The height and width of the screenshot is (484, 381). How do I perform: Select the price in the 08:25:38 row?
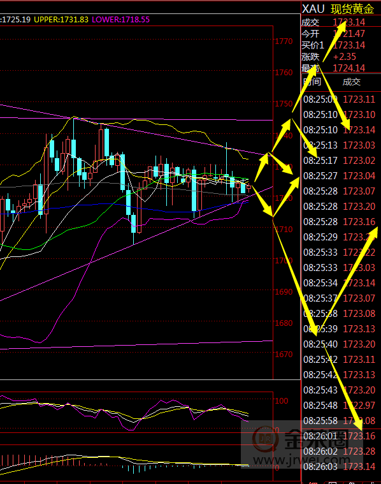pyautogui.click(x=359, y=314)
